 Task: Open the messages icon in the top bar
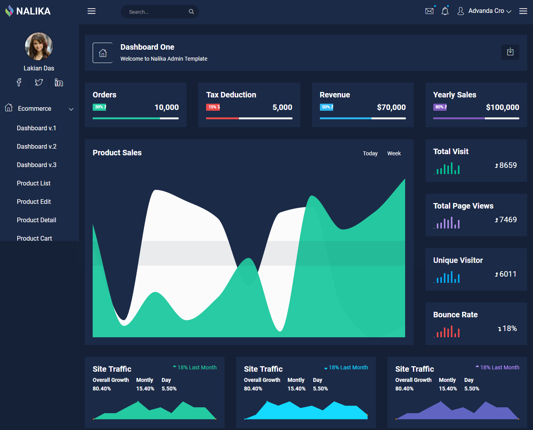tap(429, 11)
